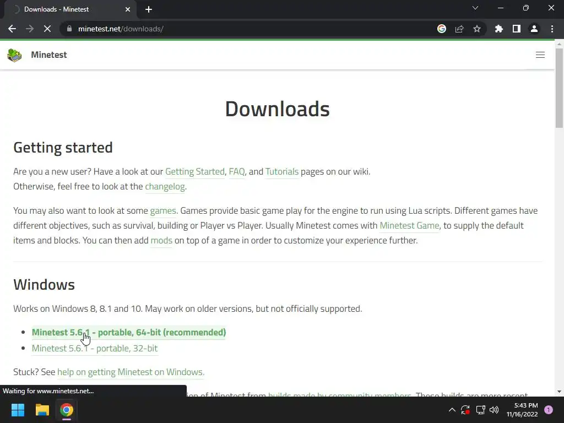The width and height of the screenshot is (564, 423).
Task: Click the Minetest site title
Action: click(x=49, y=55)
